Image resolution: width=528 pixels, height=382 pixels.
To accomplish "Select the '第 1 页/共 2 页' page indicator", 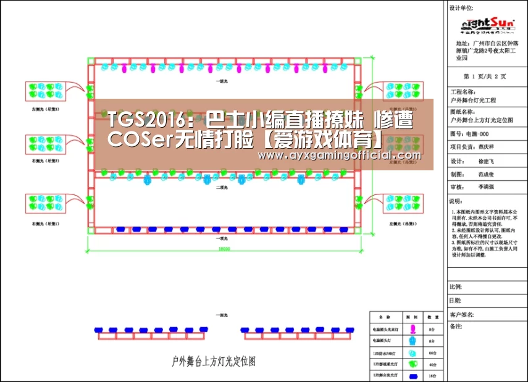I will [x=485, y=77].
